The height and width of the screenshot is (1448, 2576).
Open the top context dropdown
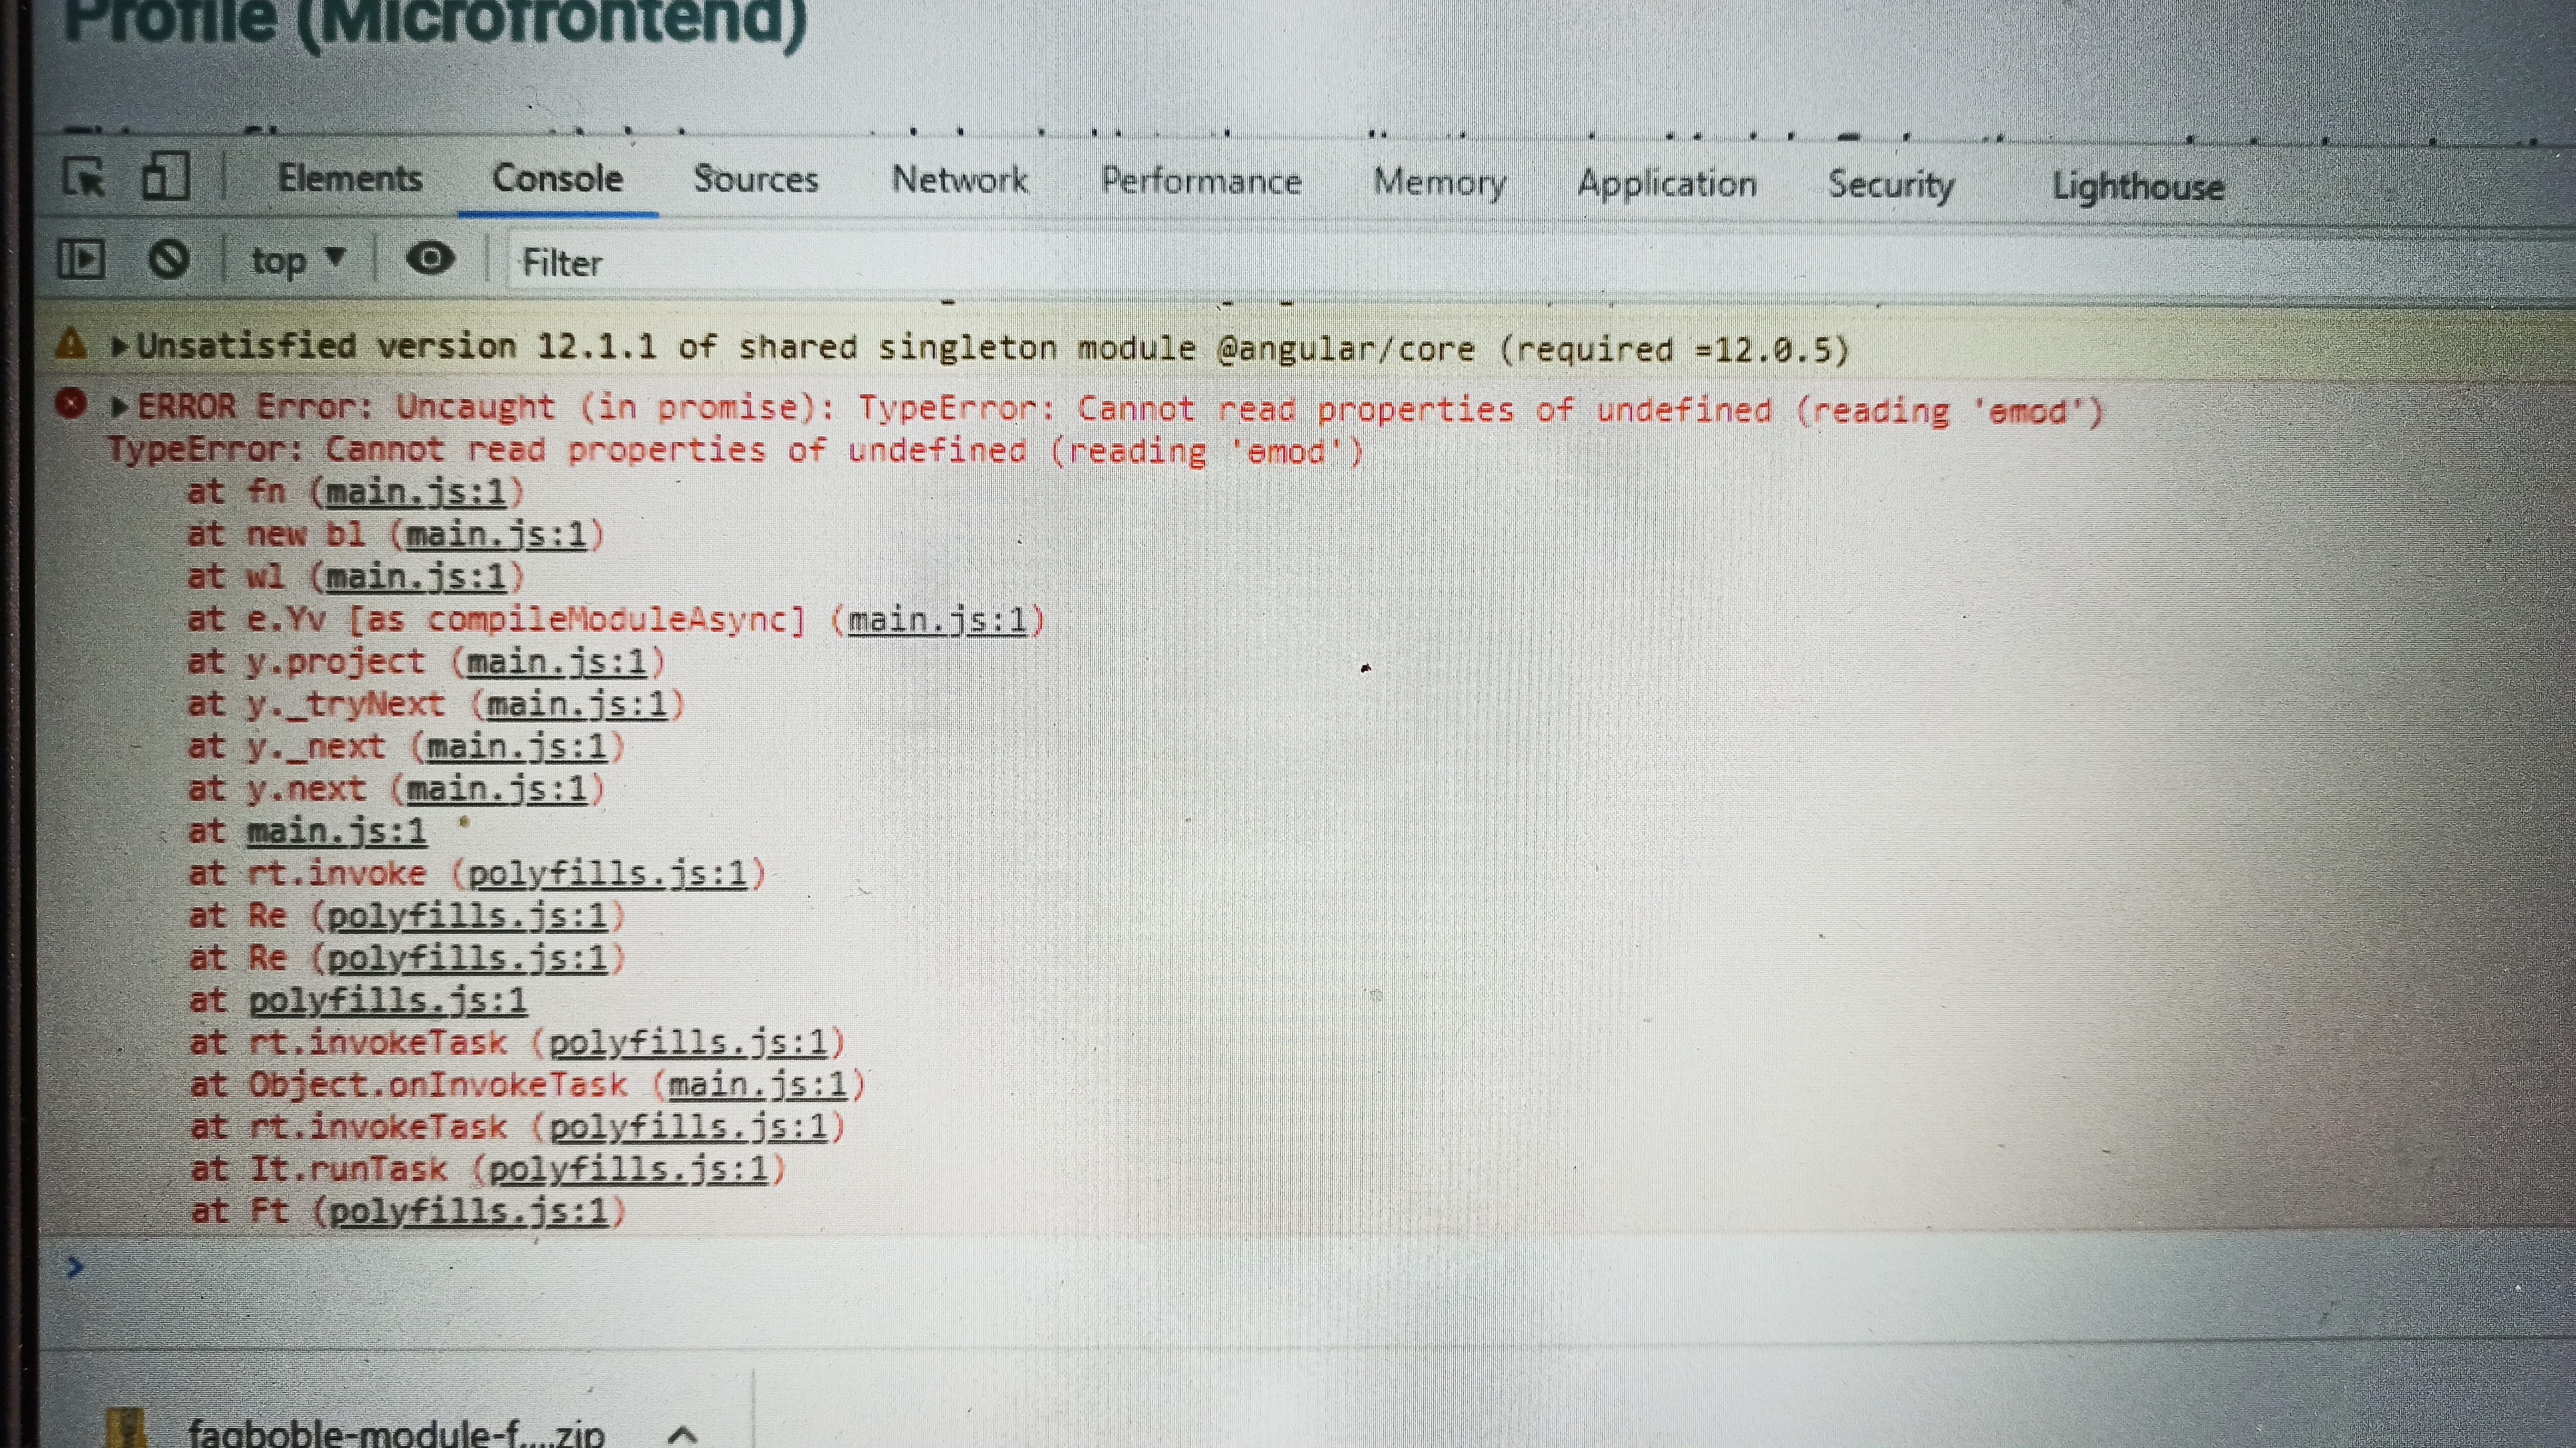[298, 261]
